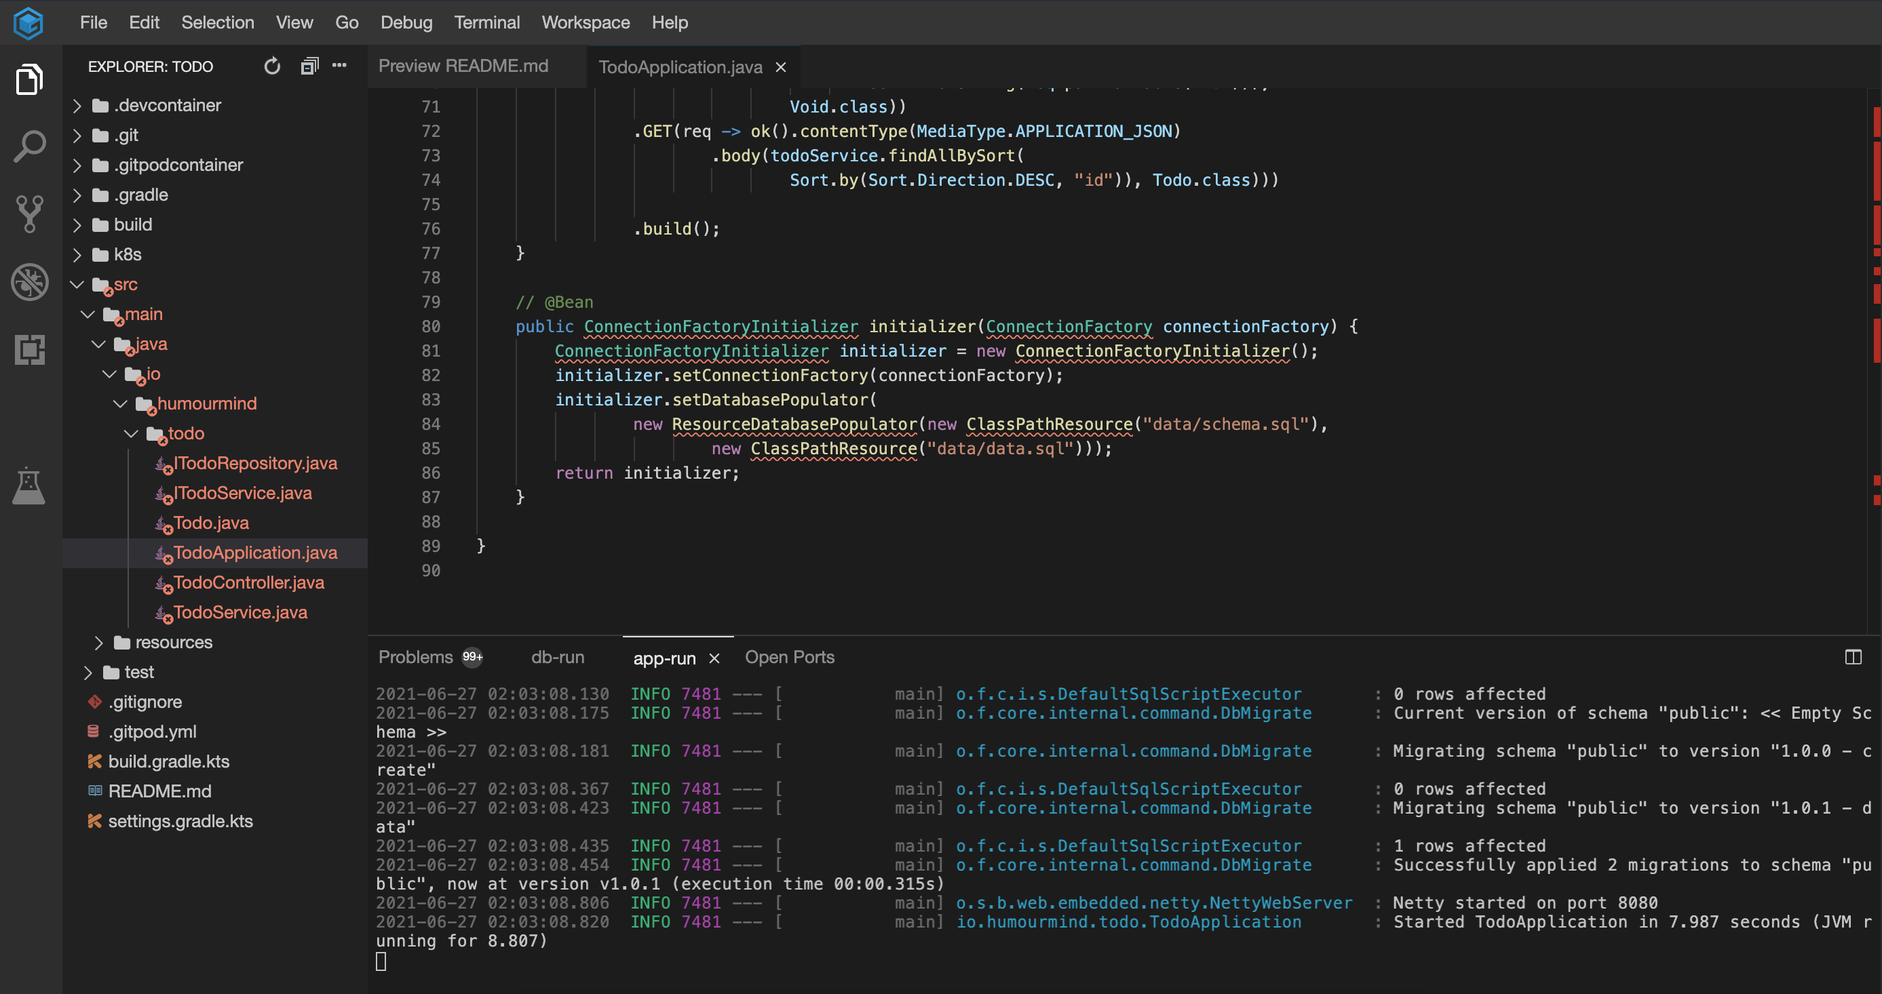Switch to the db-run tab
Image resolution: width=1882 pixels, height=994 pixels.
558,656
